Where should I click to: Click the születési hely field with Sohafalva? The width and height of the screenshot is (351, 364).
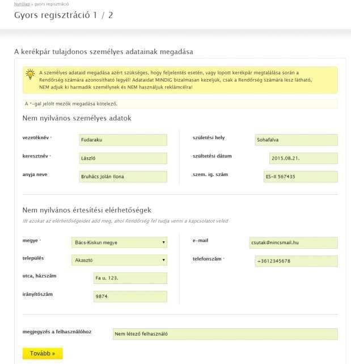point(296,140)
